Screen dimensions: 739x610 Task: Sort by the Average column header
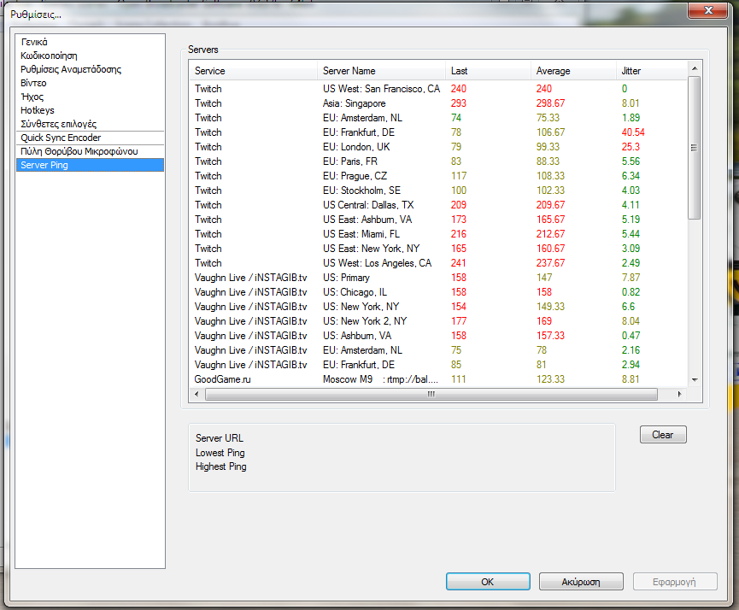coord(573,71)
